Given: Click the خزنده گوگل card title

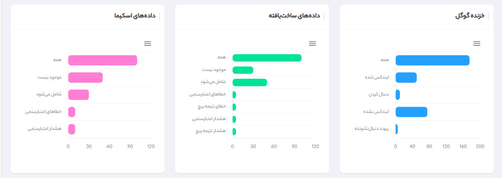Looking at the screenshot, I should [470, 16].
